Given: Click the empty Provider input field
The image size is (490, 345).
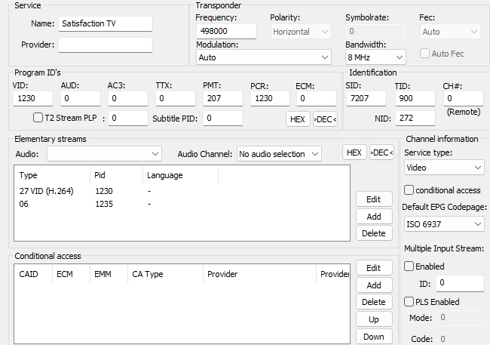Looking at the screenshot, I should [x=106, y=45].
